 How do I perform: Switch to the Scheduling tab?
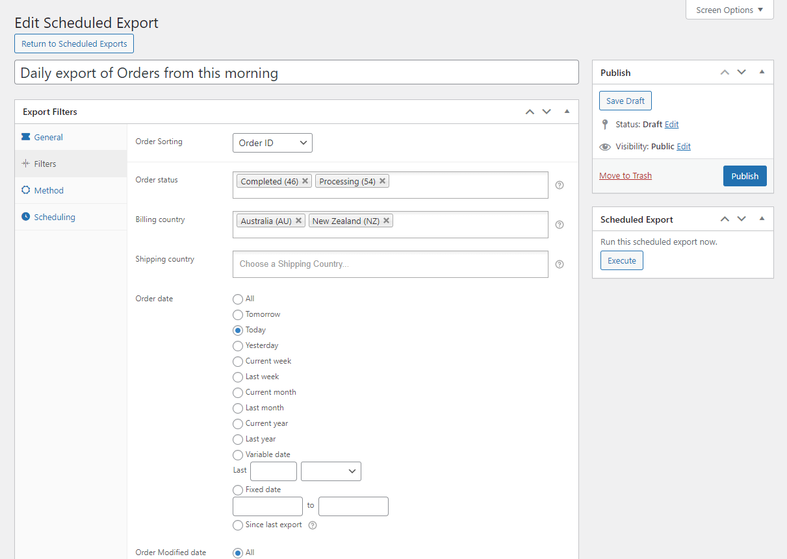pyautogui.click(x=55, y=217)
